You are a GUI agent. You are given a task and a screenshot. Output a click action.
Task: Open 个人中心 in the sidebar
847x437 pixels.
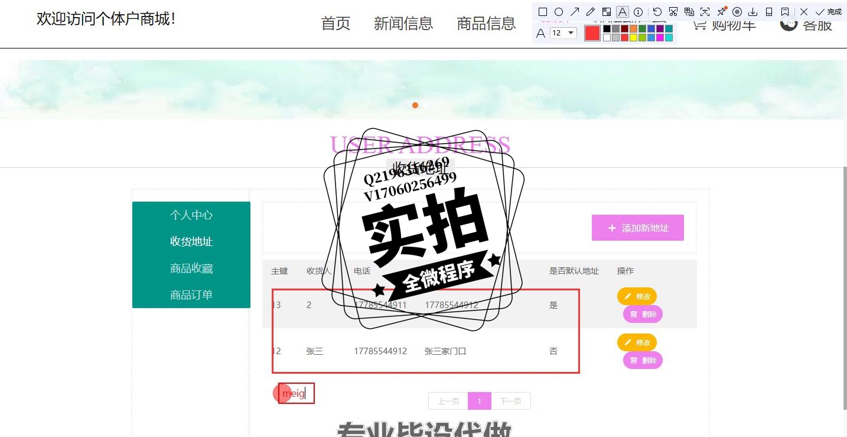pyautogui.click(x=191, y=215)
